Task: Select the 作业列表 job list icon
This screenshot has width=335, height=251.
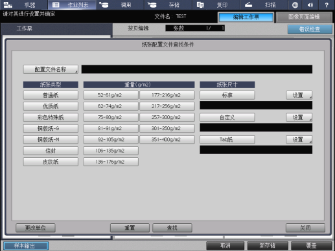Action: [56, 5]
